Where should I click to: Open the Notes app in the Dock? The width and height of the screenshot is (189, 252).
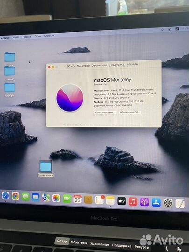point(111,201)
